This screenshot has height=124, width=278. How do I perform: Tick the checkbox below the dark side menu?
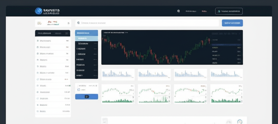tap(79, 89)
